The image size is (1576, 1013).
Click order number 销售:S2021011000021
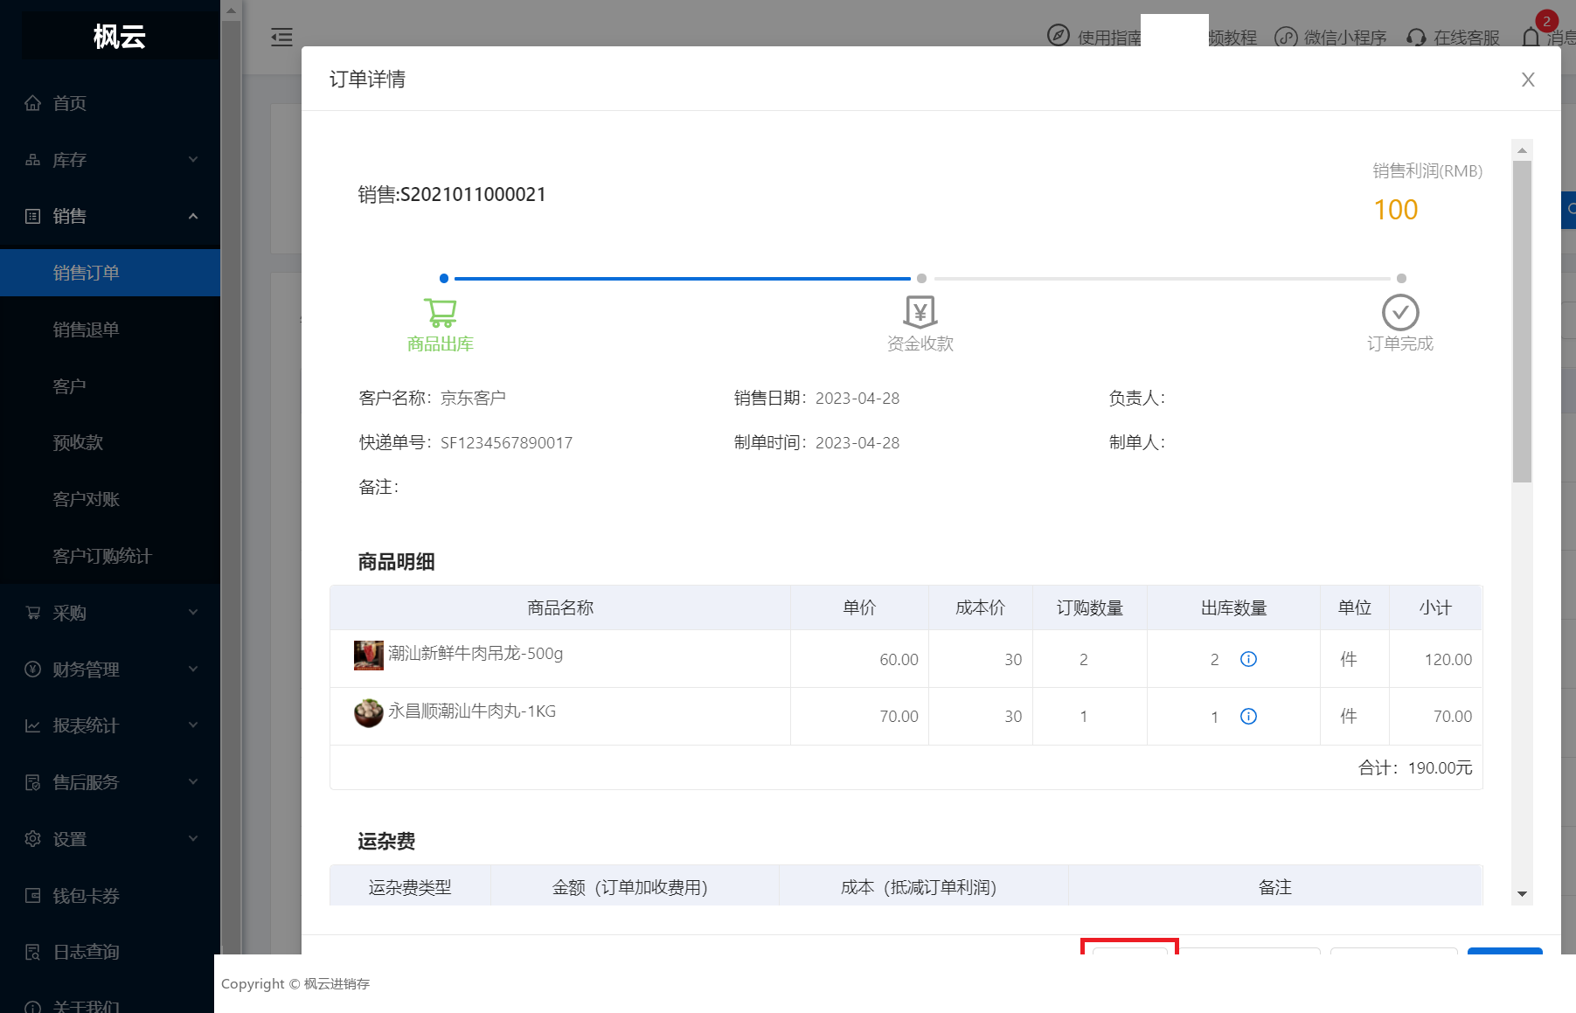pos(452,194)
